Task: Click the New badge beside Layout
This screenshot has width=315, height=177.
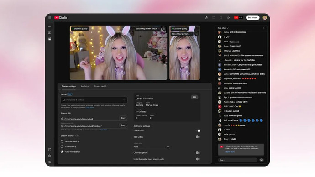Action: point(70,94)
